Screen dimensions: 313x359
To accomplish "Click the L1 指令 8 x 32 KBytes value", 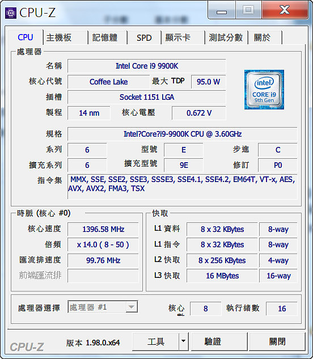I will pos(222,245).
